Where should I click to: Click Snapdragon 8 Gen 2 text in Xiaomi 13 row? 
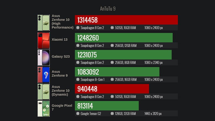click(92, 45)
